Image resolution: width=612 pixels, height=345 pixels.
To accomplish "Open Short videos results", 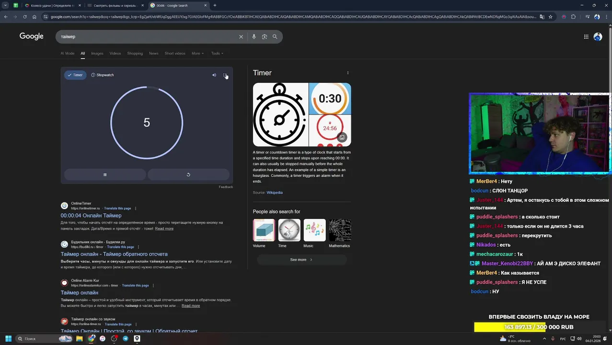I will click(175, 53).
